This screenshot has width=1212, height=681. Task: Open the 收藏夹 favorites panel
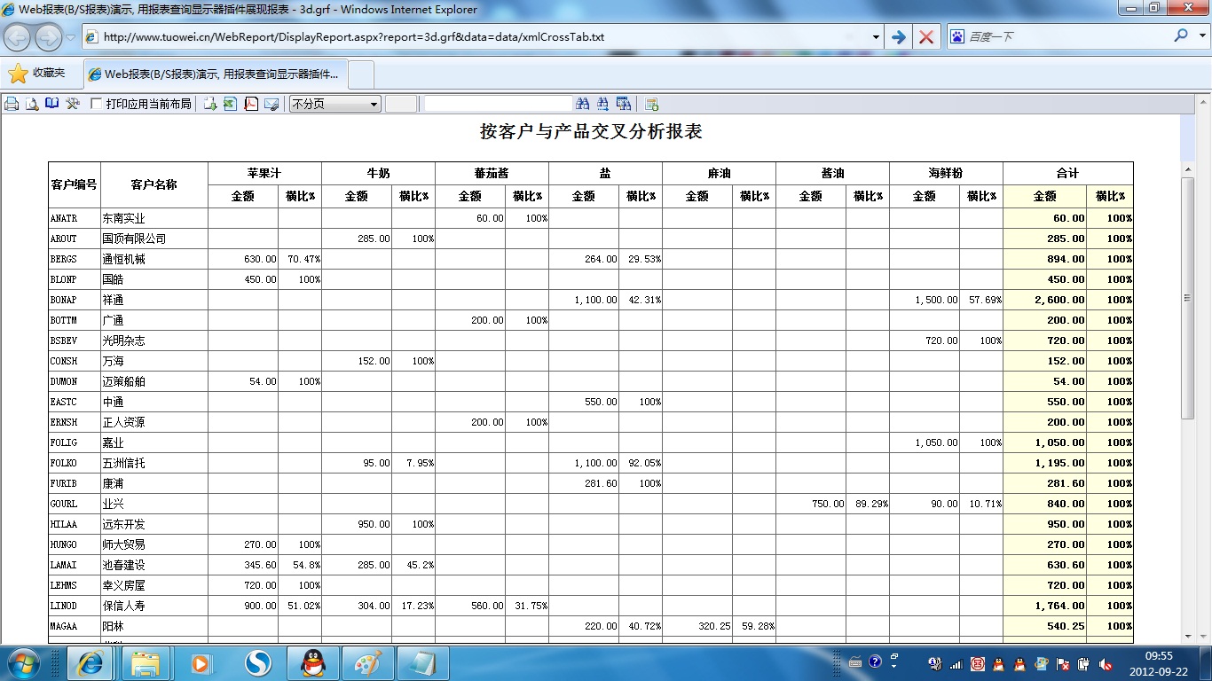pos(37,74)
